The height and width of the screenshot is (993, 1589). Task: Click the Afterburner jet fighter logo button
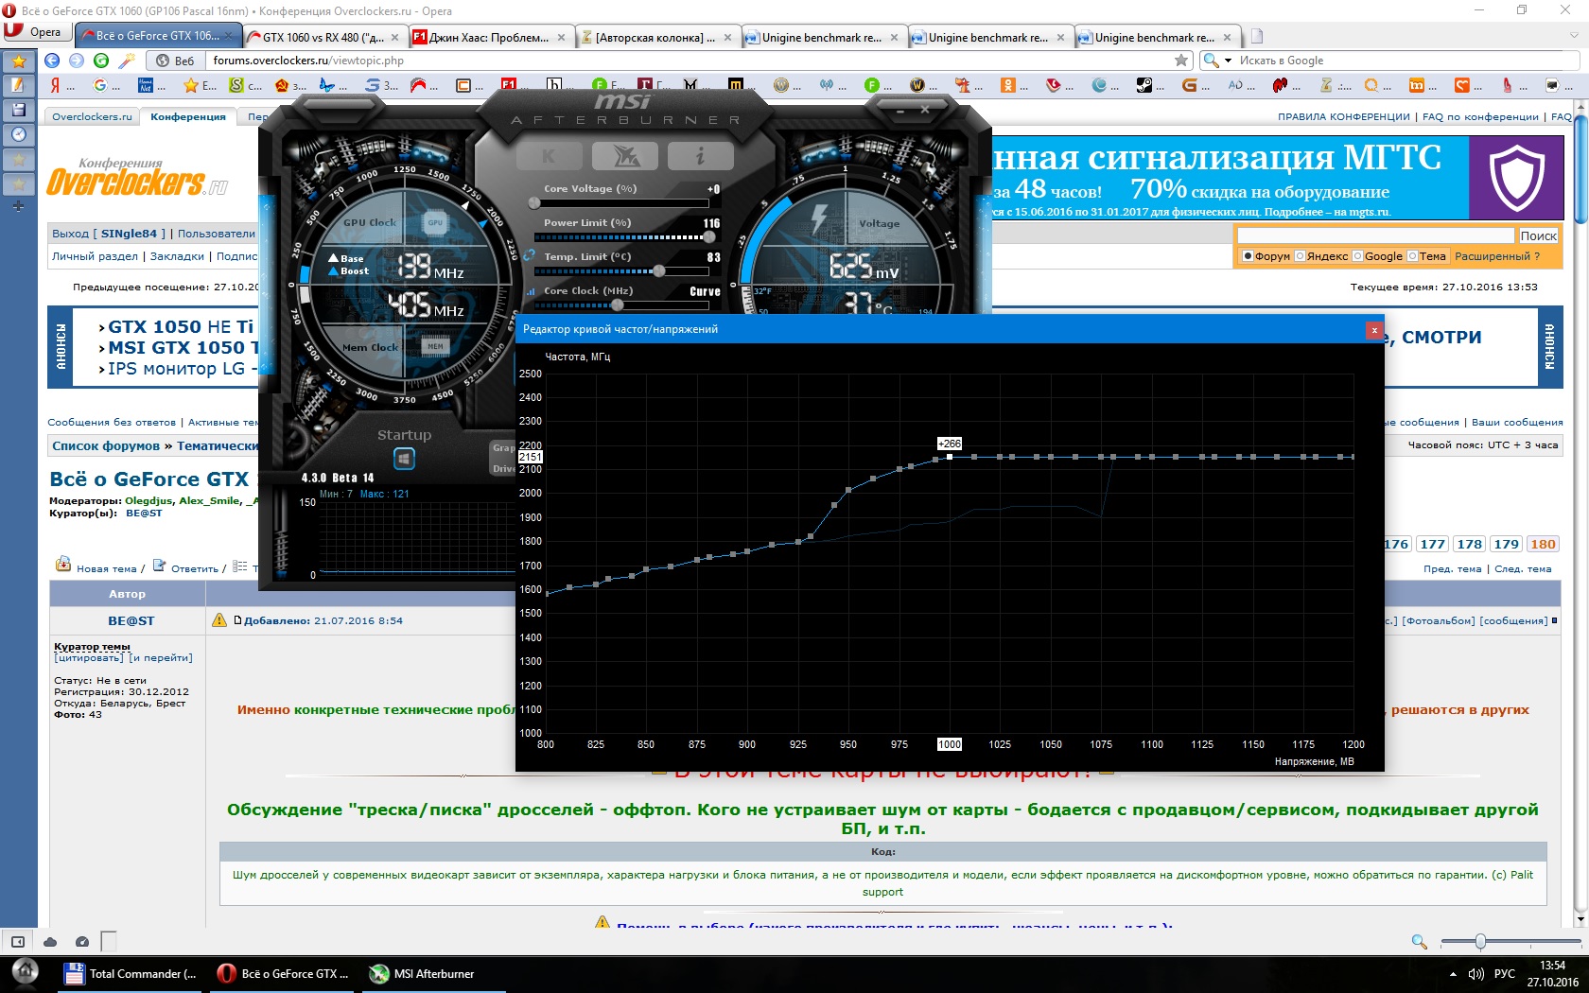pyautogui.click(x=625, y=156)
